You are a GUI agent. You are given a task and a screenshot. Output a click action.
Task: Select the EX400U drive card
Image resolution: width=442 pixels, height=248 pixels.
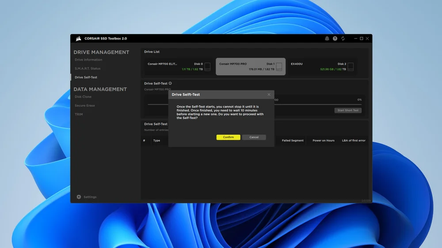[x=322, y=67]
